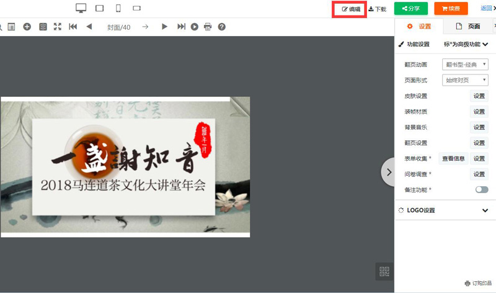The height and width of the screenshot is (293, 496).
Task: Open the 翻页动画 dropdown
Action: point(465,65)
